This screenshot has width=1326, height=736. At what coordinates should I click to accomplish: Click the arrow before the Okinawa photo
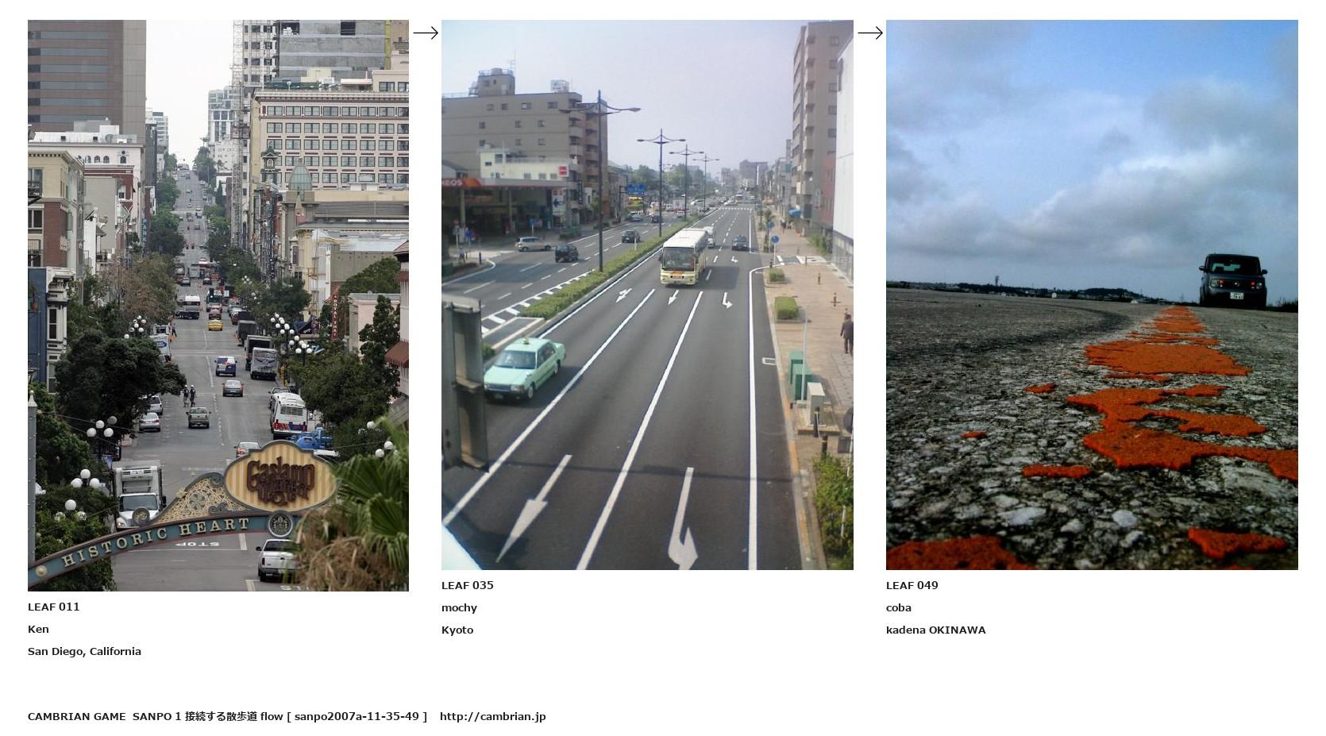tap(870, 33)
